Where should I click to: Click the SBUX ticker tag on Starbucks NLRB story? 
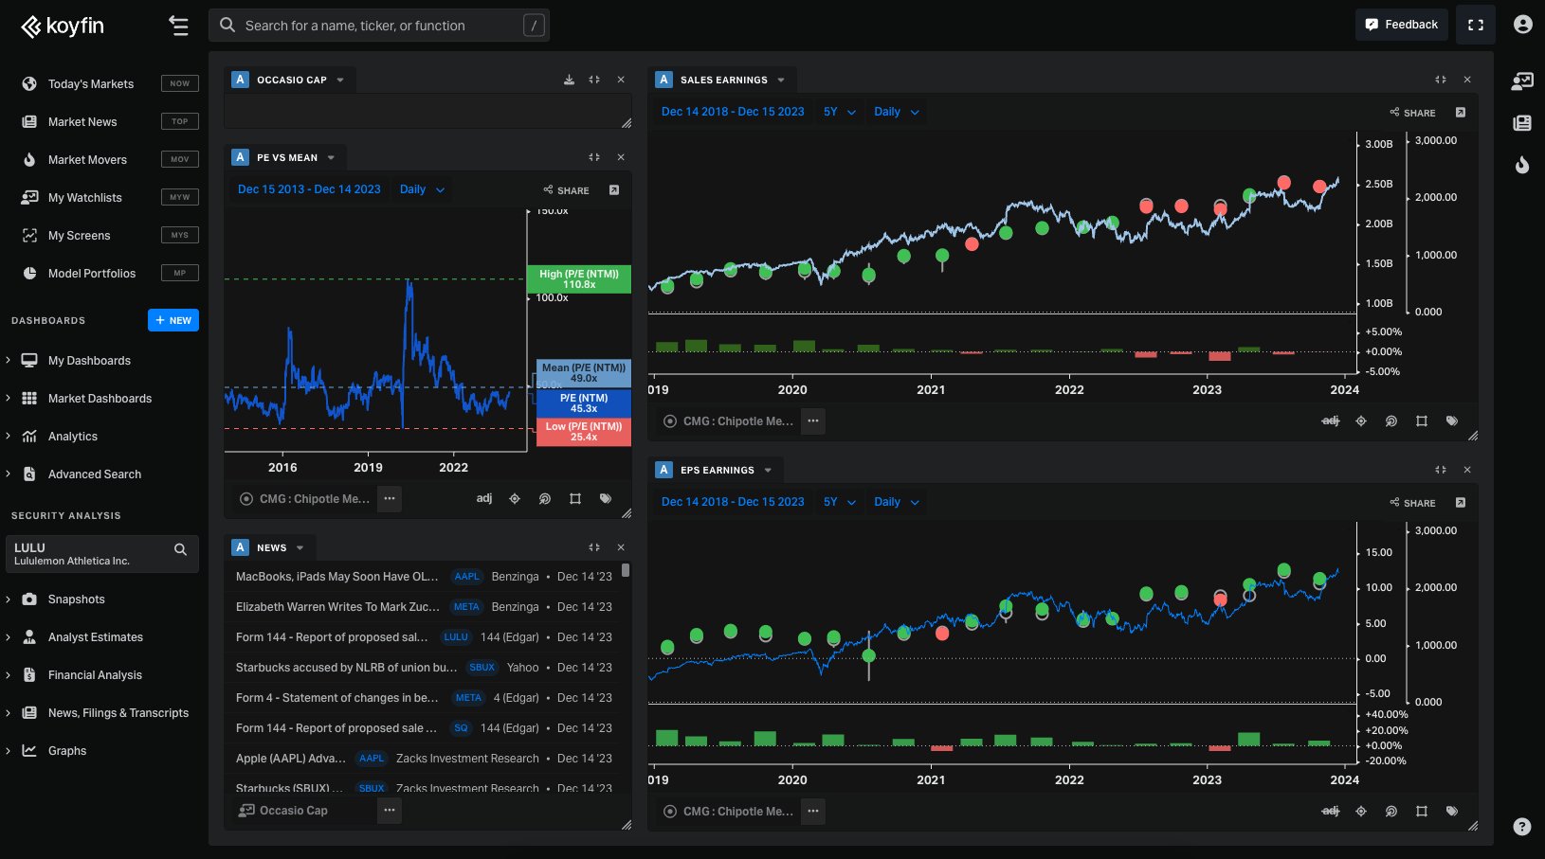482,667
